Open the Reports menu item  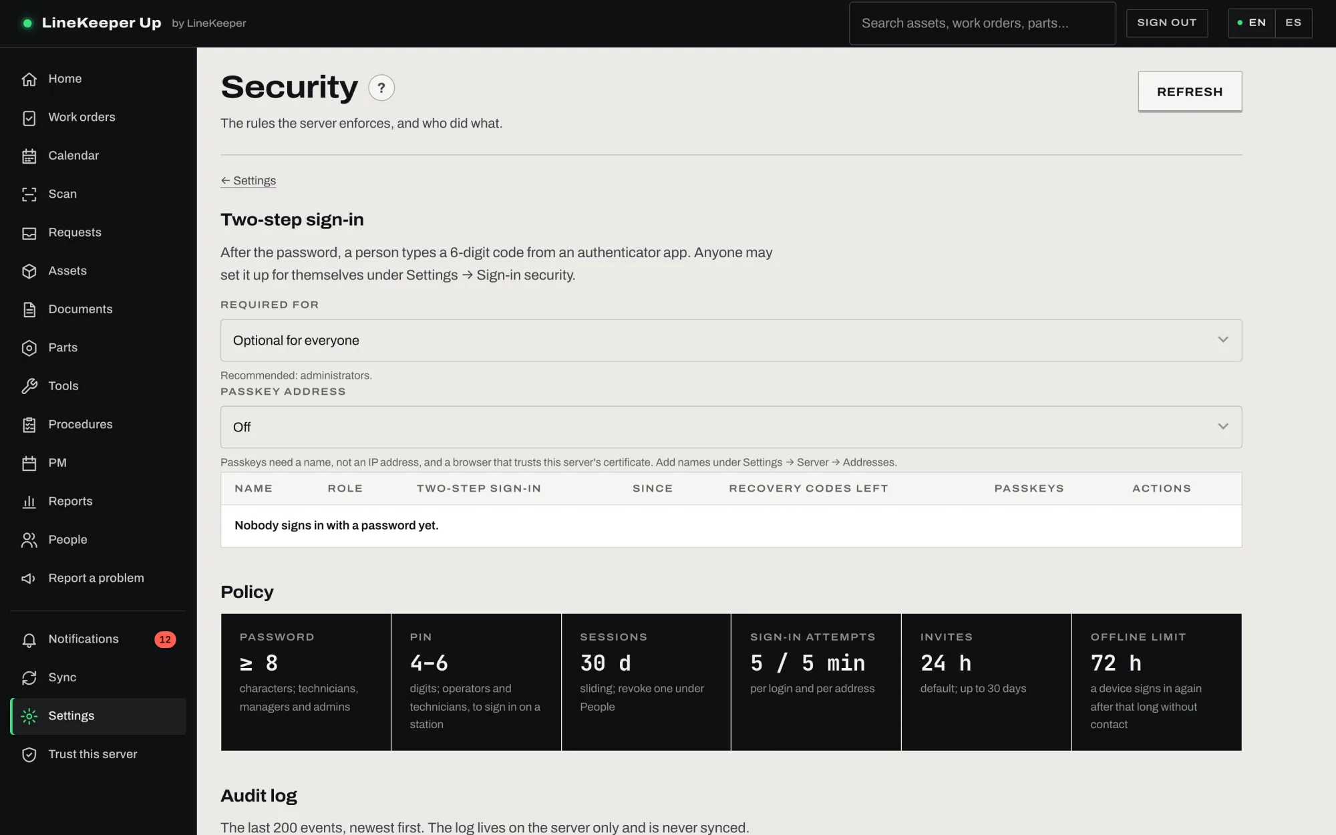pyautogui.click(x=98, y=501)
